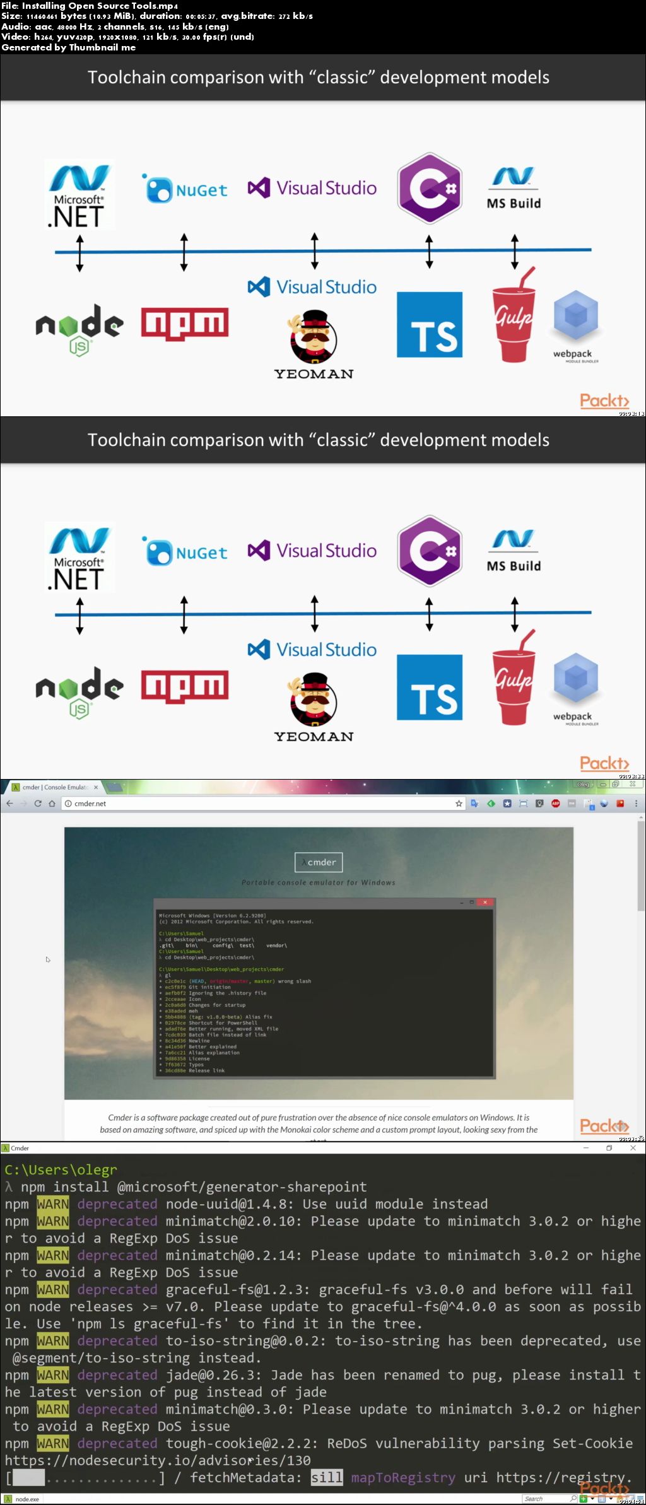Expand the new console dropdown arrow
Image resolution: width=646 pixels, height=1505 pixels.
click(x=592, y=1499)
